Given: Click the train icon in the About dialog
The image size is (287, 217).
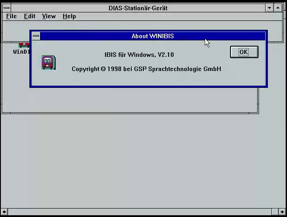Looking at the screenshot, I should click(49, 63).
